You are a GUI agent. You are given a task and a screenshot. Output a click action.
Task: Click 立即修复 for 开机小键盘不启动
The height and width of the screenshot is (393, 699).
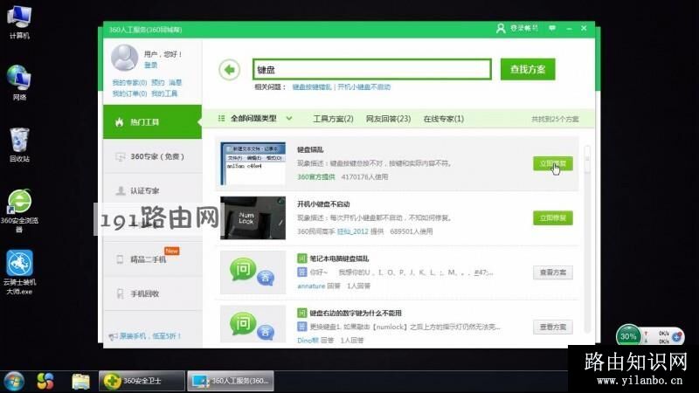[x=553, y=217]
